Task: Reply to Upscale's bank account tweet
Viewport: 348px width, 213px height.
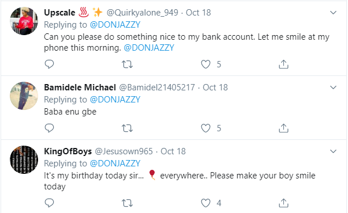Action: 49,64
